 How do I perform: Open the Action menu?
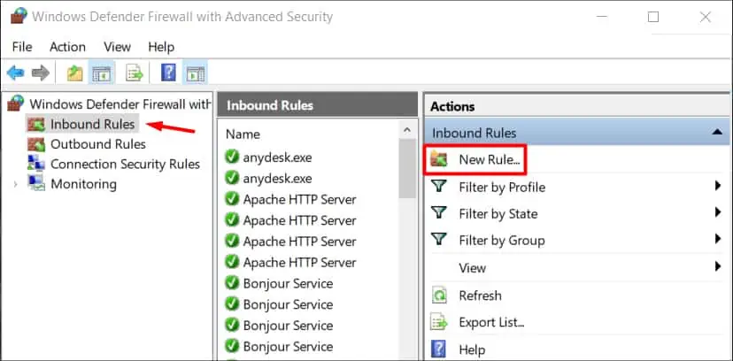click(x=68, y=47)
